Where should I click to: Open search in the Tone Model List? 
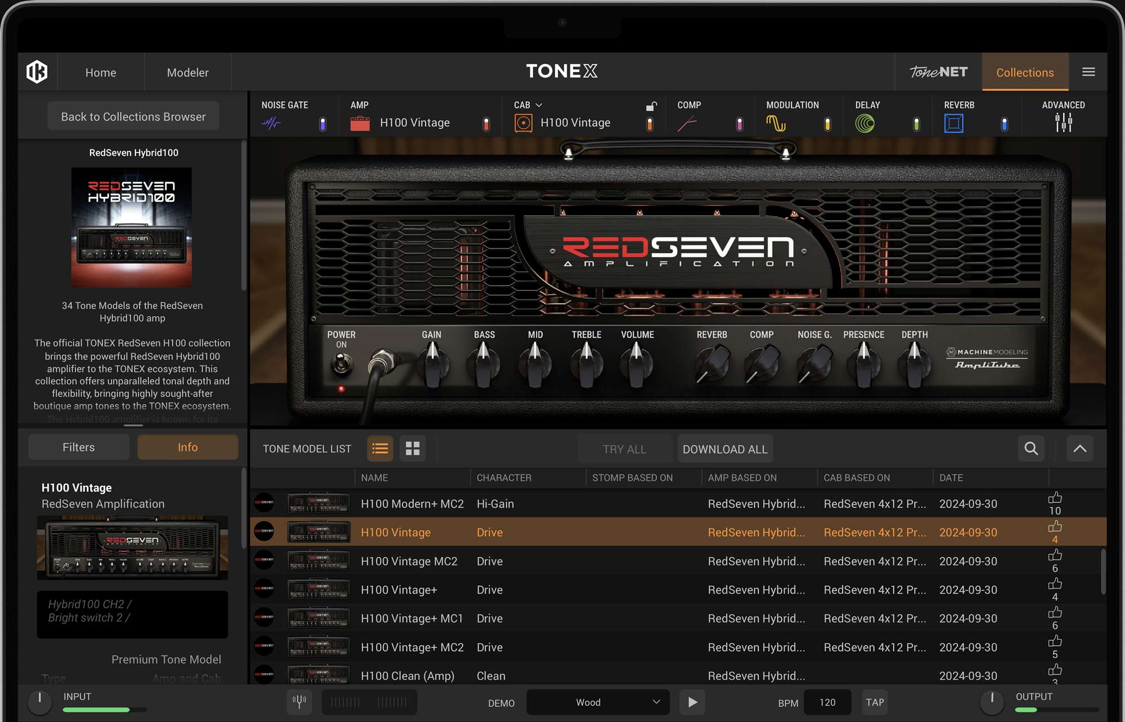coord(1030,448)
